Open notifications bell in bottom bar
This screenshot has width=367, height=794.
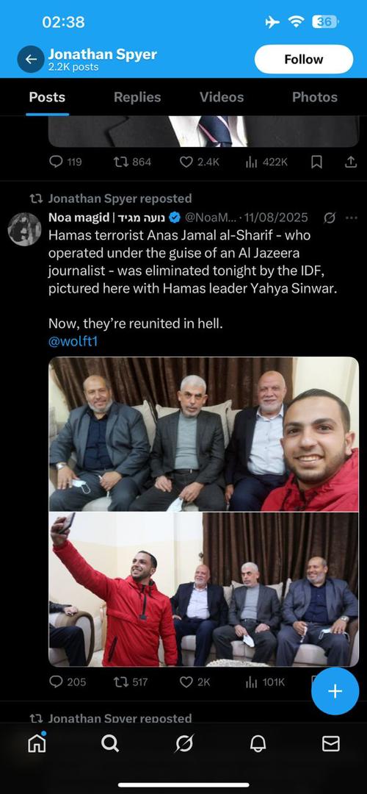pos(258,743)
